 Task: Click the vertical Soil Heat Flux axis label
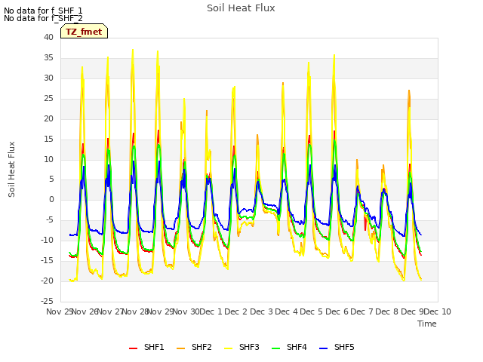[11, 169]
